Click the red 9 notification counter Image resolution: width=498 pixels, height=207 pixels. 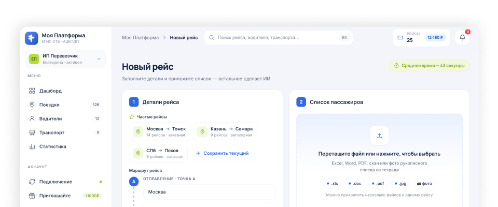pos(468,32)
